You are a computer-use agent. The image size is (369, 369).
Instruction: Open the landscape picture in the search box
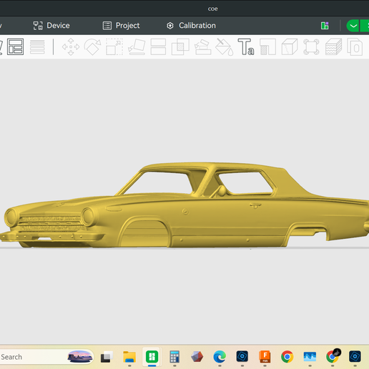pos(80,357)
